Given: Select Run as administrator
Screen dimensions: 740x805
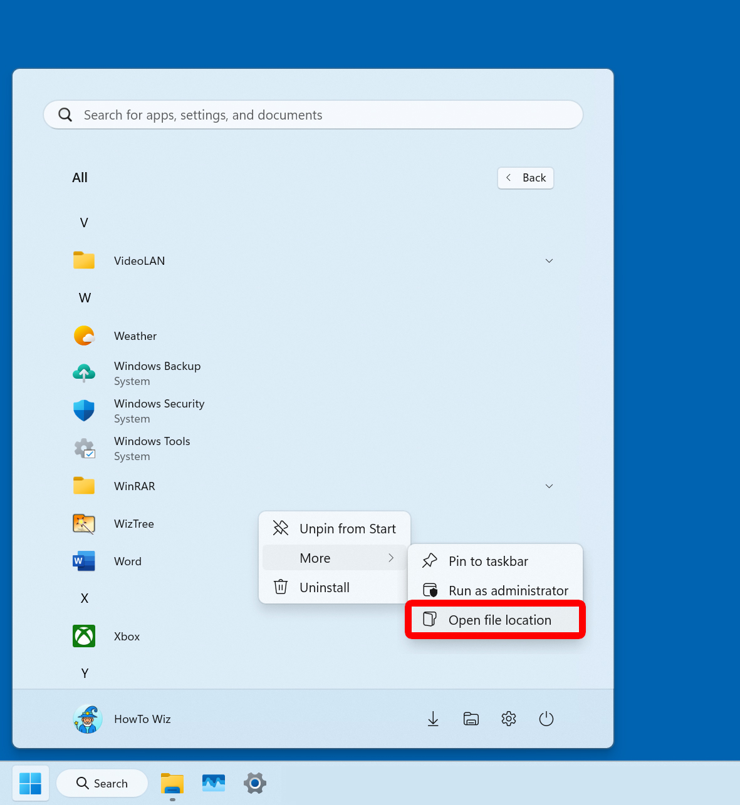Looking at the screenshot, I should [x=508, y=590].
